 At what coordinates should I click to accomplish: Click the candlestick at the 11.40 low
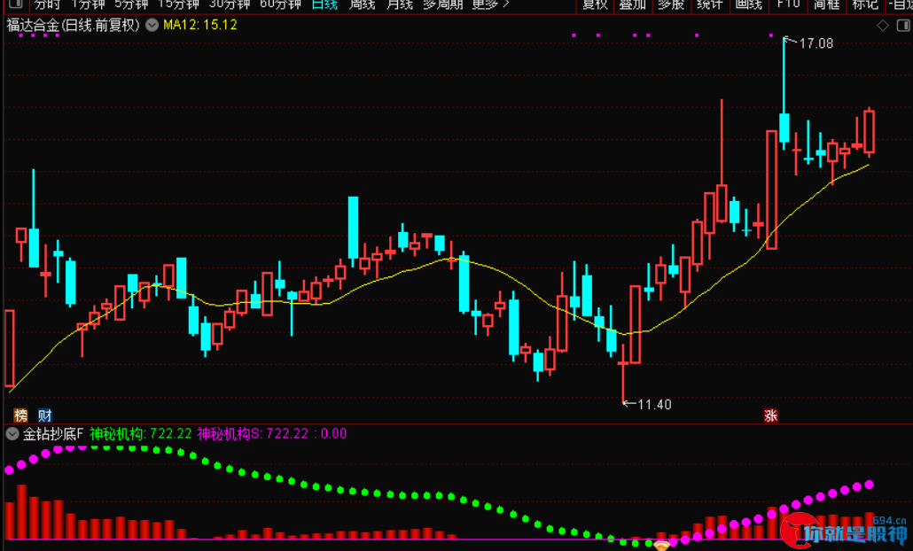pyautogui.click(x=623, y=363)
